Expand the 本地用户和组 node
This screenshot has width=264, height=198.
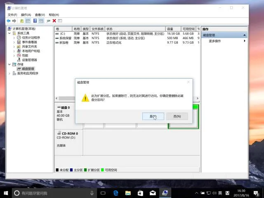click(x=14, y=51)
